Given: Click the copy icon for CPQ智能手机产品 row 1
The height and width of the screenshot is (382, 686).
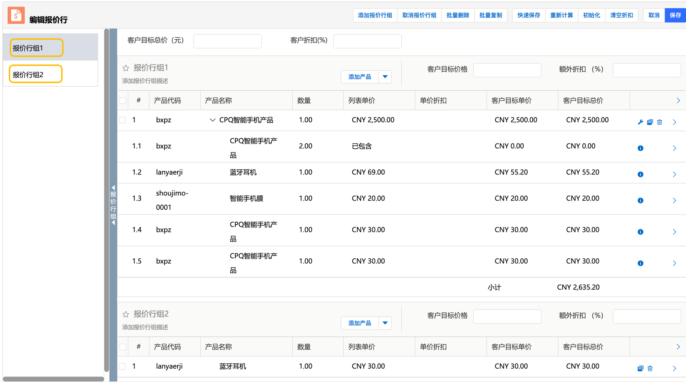Looking at the screenshot, I should tap(650, 122).
